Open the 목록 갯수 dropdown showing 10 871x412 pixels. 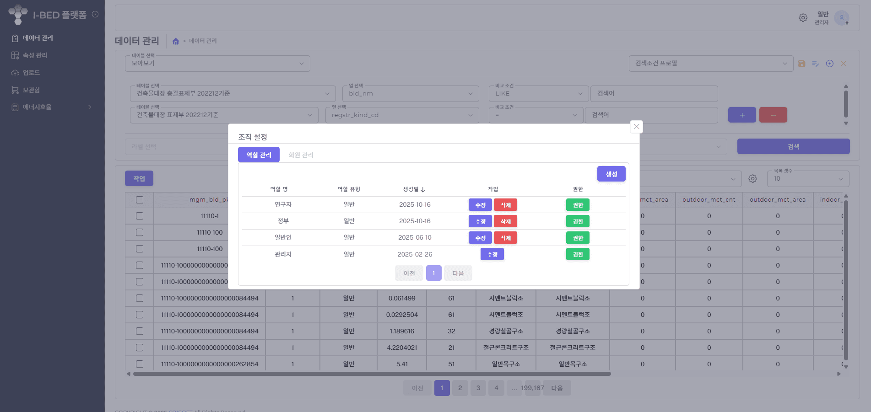point(808,179)
